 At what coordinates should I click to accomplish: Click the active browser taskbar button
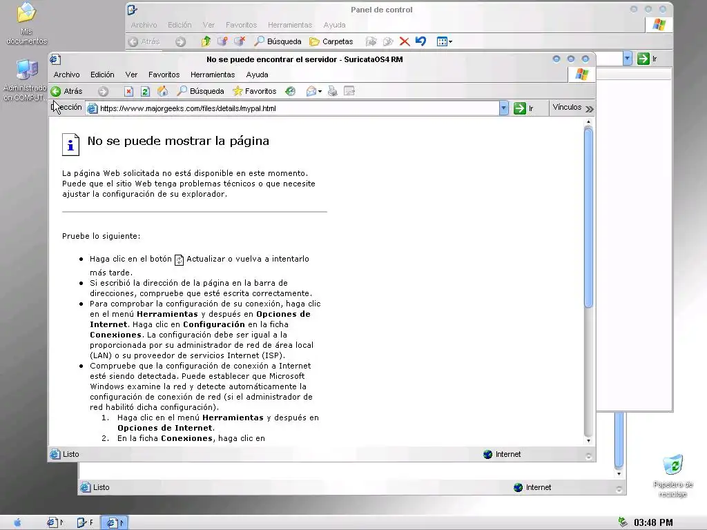pyautogui.click(x=114, y=523)
